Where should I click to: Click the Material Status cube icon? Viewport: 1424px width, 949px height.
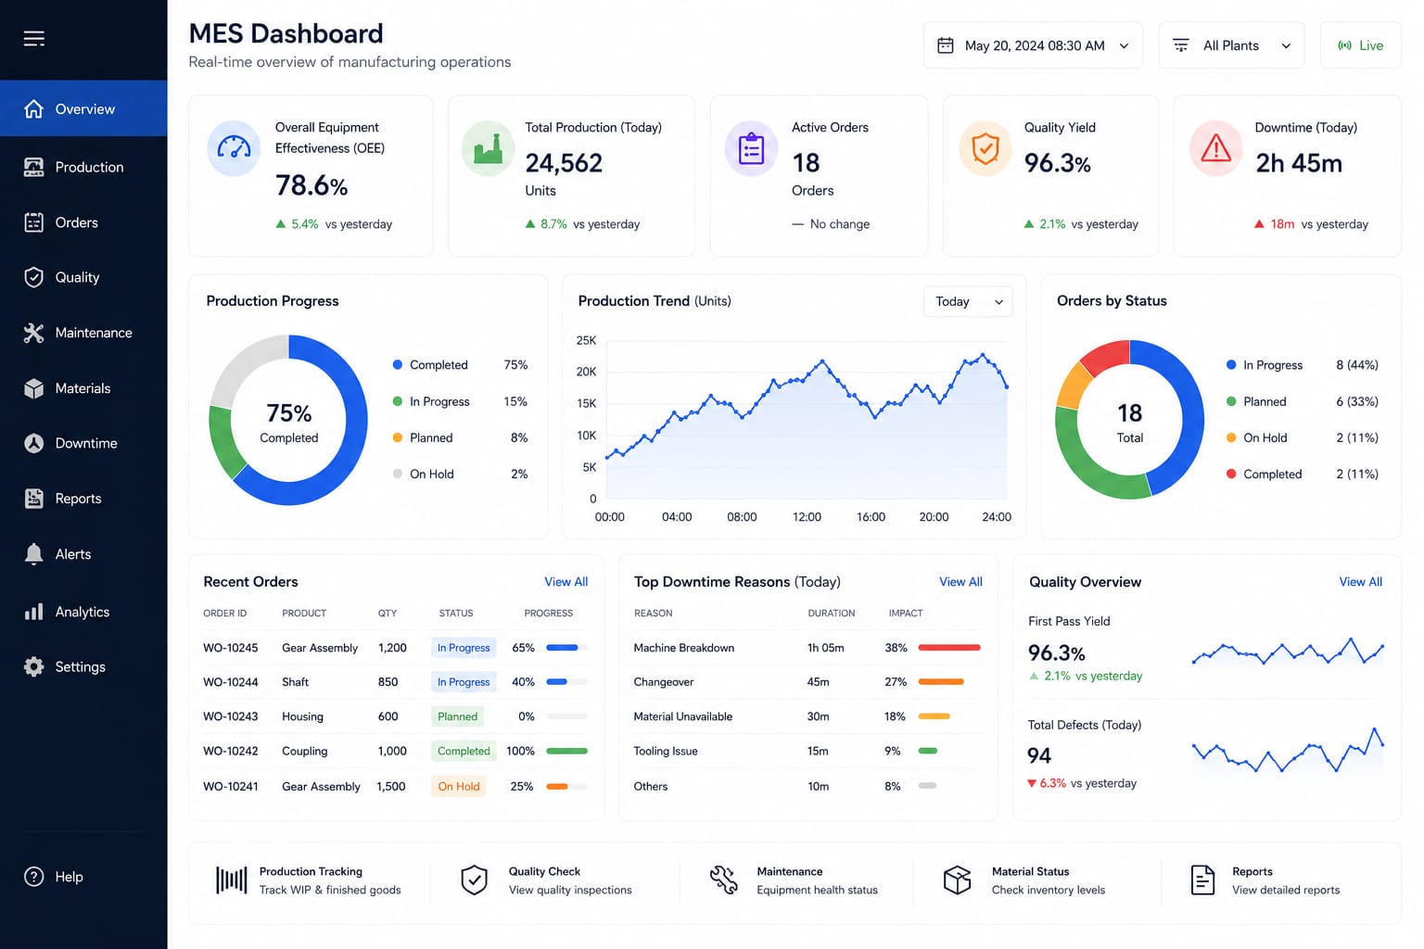(x=957, y=880)
